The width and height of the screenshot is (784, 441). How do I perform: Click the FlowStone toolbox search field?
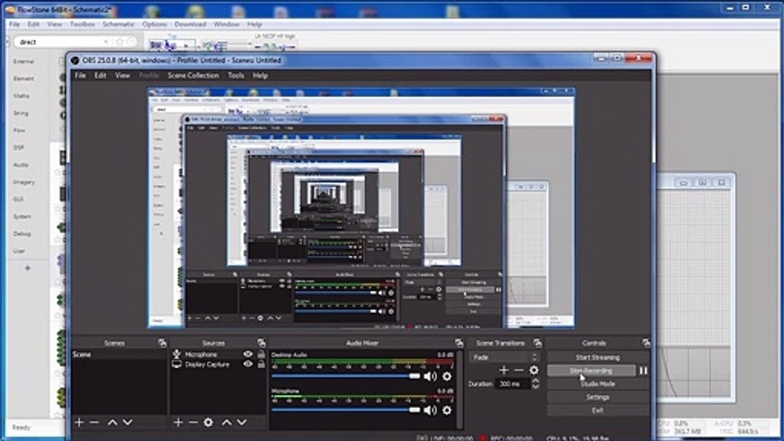tap(61, 42)
